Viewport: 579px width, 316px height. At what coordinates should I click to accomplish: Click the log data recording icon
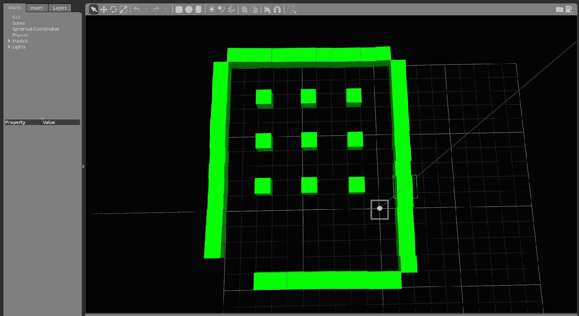(x=569, y=9)
